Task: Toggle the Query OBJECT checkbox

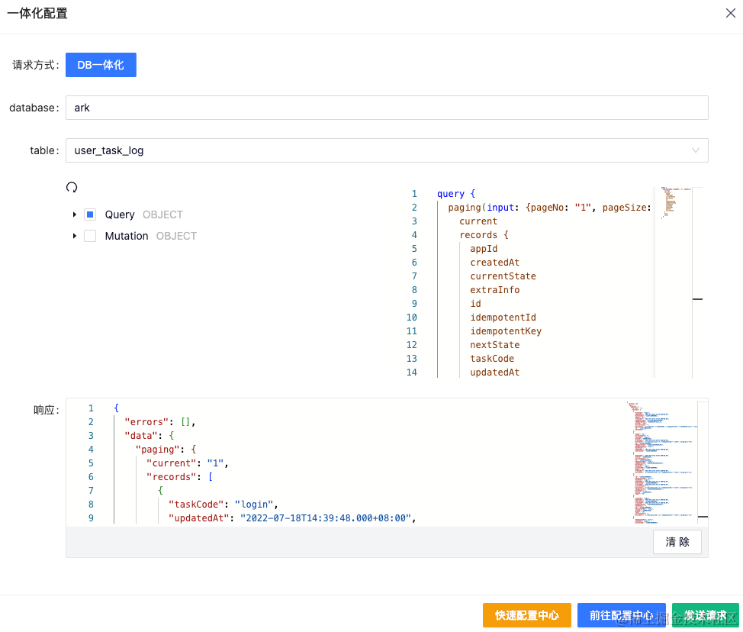Action: [x=90, y=214]
